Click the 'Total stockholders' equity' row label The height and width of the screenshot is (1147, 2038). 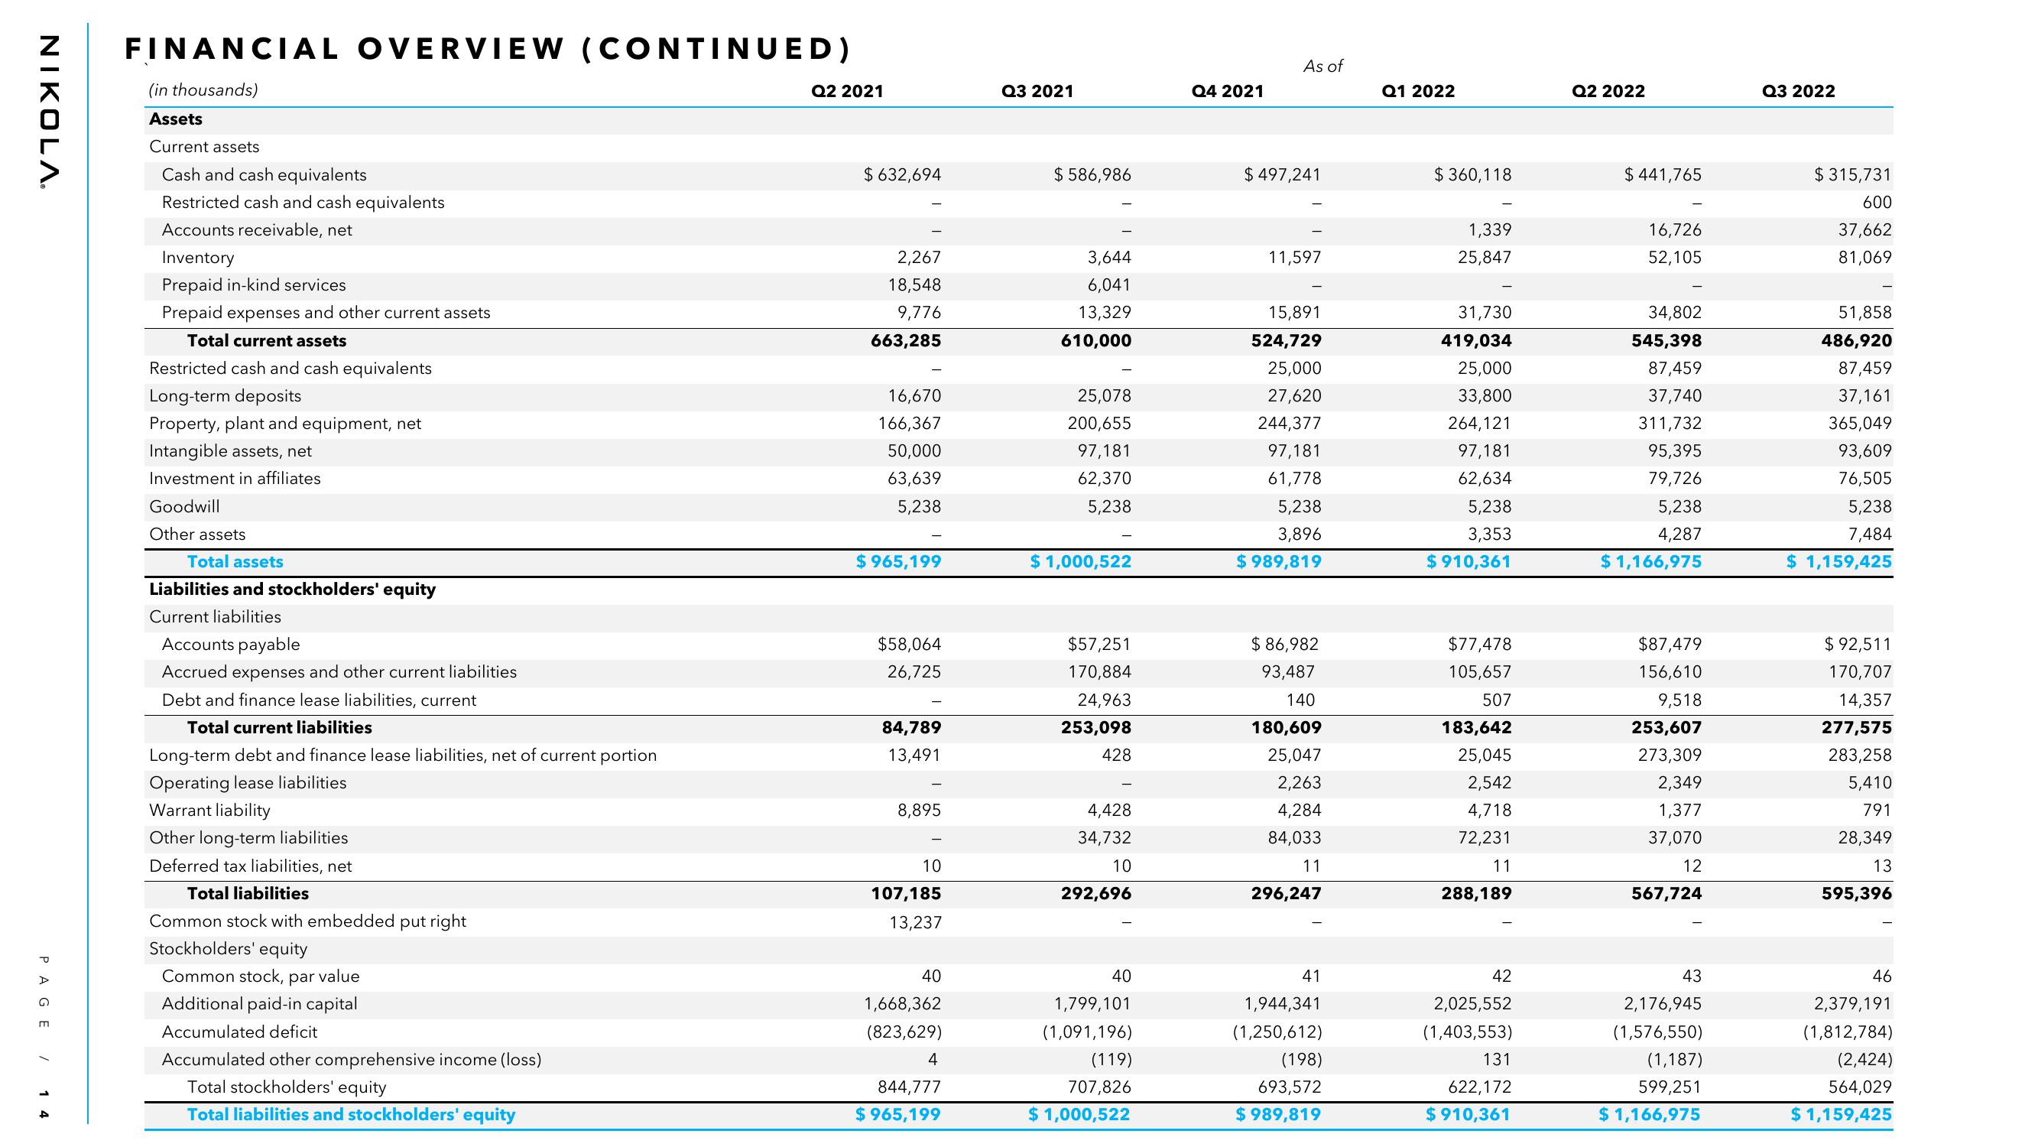tap(287, 1087)
